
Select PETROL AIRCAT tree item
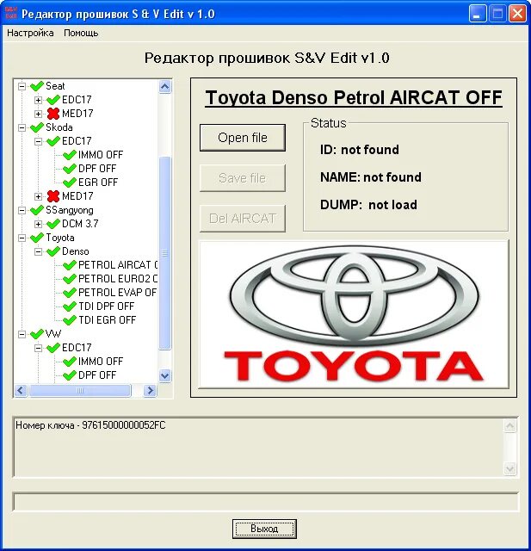pos(118,265)
